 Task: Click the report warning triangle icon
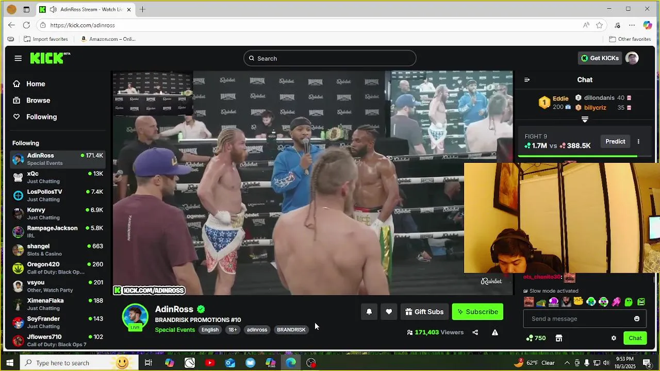pos(495,332)
